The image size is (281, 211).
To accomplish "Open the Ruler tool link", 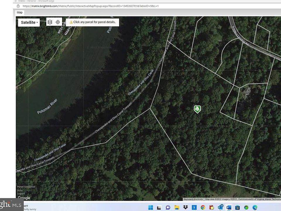I will pyautogui.click(x=20, y=190).
